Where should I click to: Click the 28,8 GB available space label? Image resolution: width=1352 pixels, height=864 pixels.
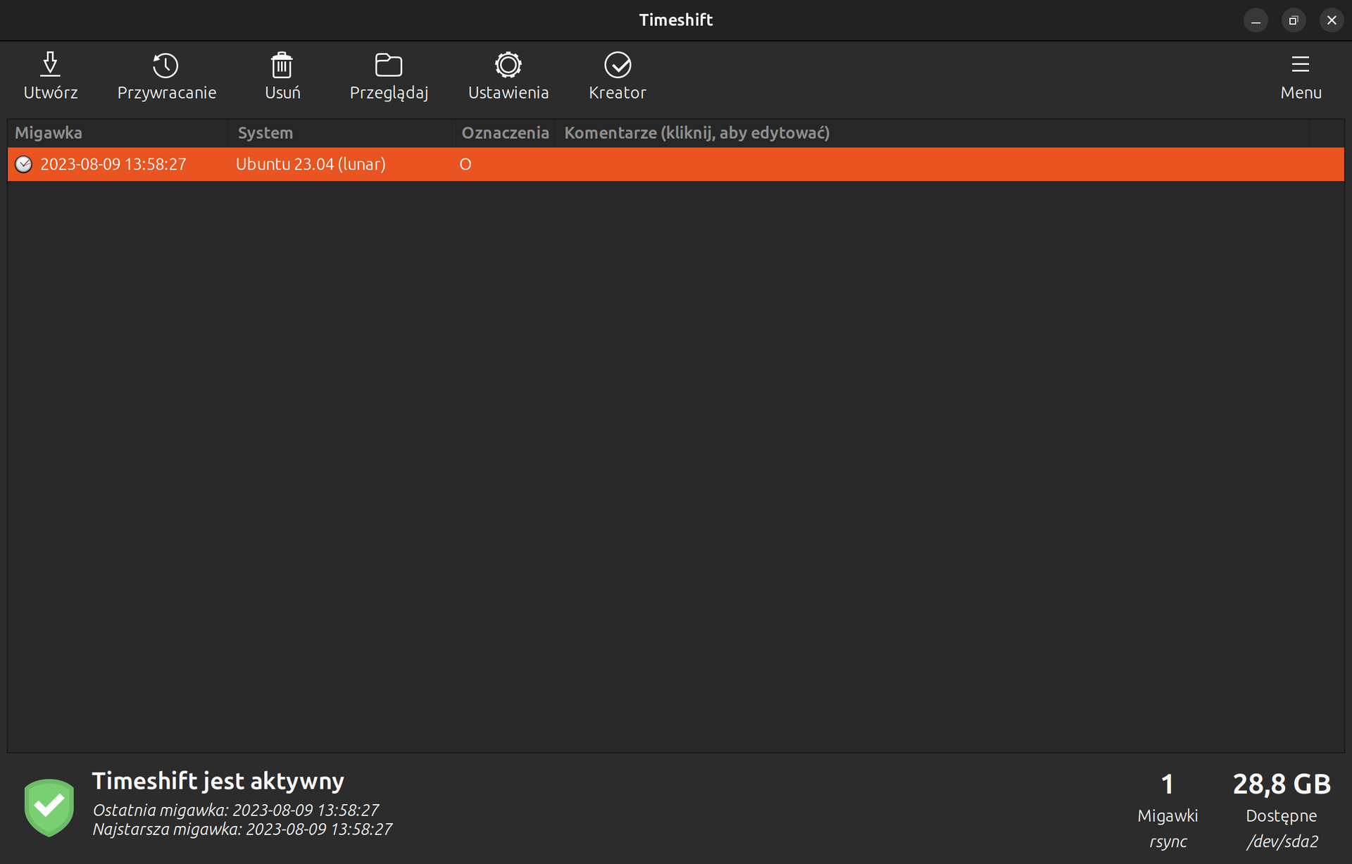(x=1281, y=784)
